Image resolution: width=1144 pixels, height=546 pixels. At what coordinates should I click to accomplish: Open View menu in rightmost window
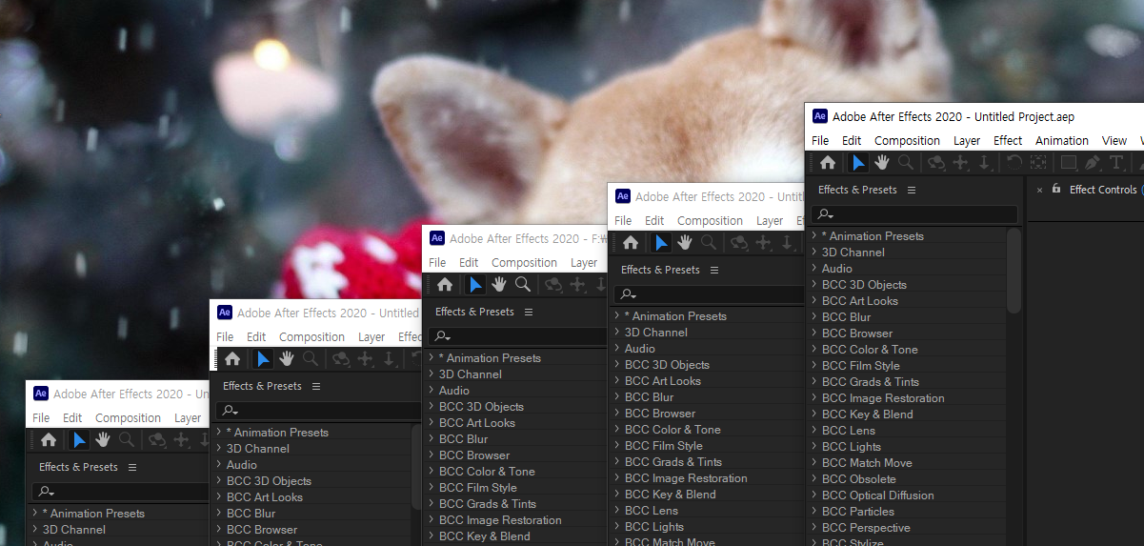coord(1114,140)
